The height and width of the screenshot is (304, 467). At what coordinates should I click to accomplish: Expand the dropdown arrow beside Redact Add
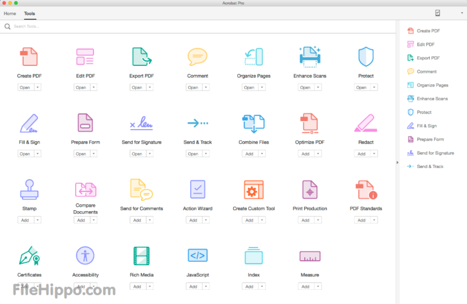[x=374, y=154]
